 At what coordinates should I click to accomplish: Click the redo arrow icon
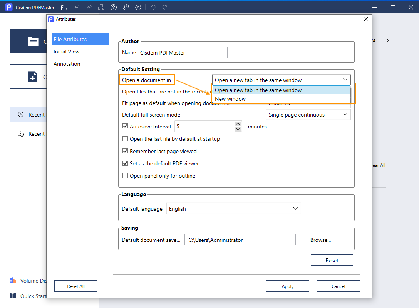[165, 7]
